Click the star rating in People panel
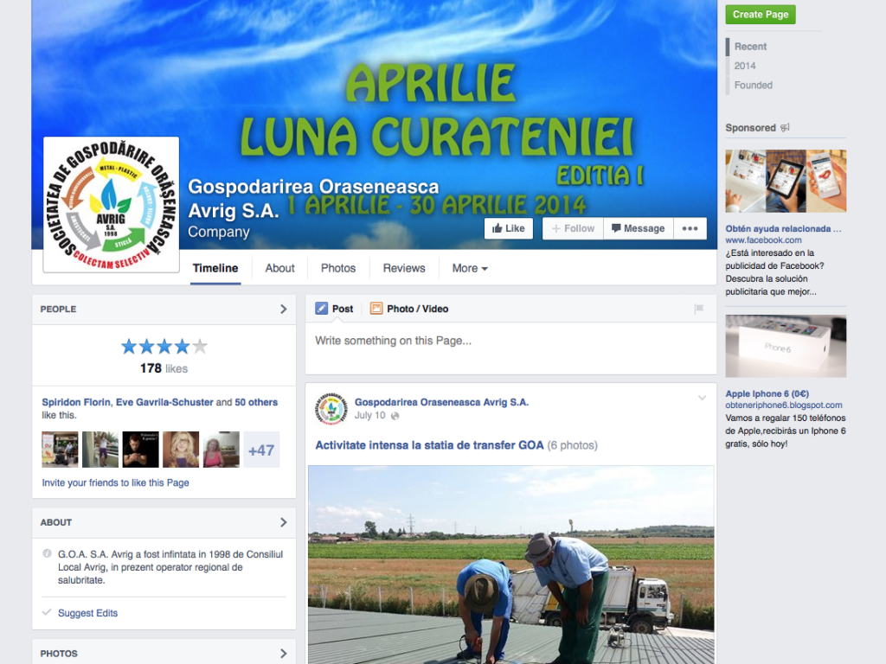 [164, 346]
